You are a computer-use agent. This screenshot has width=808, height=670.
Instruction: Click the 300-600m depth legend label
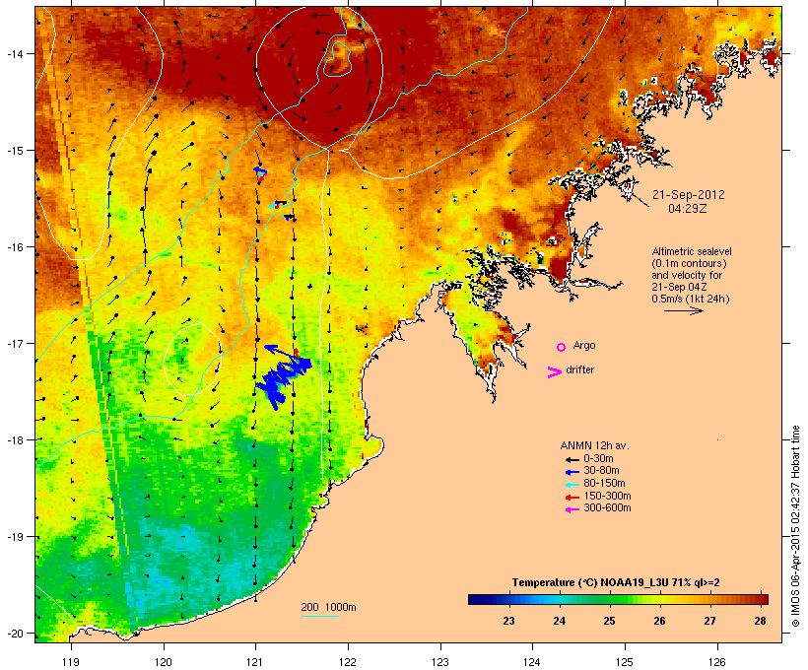[x=607, y=508]
